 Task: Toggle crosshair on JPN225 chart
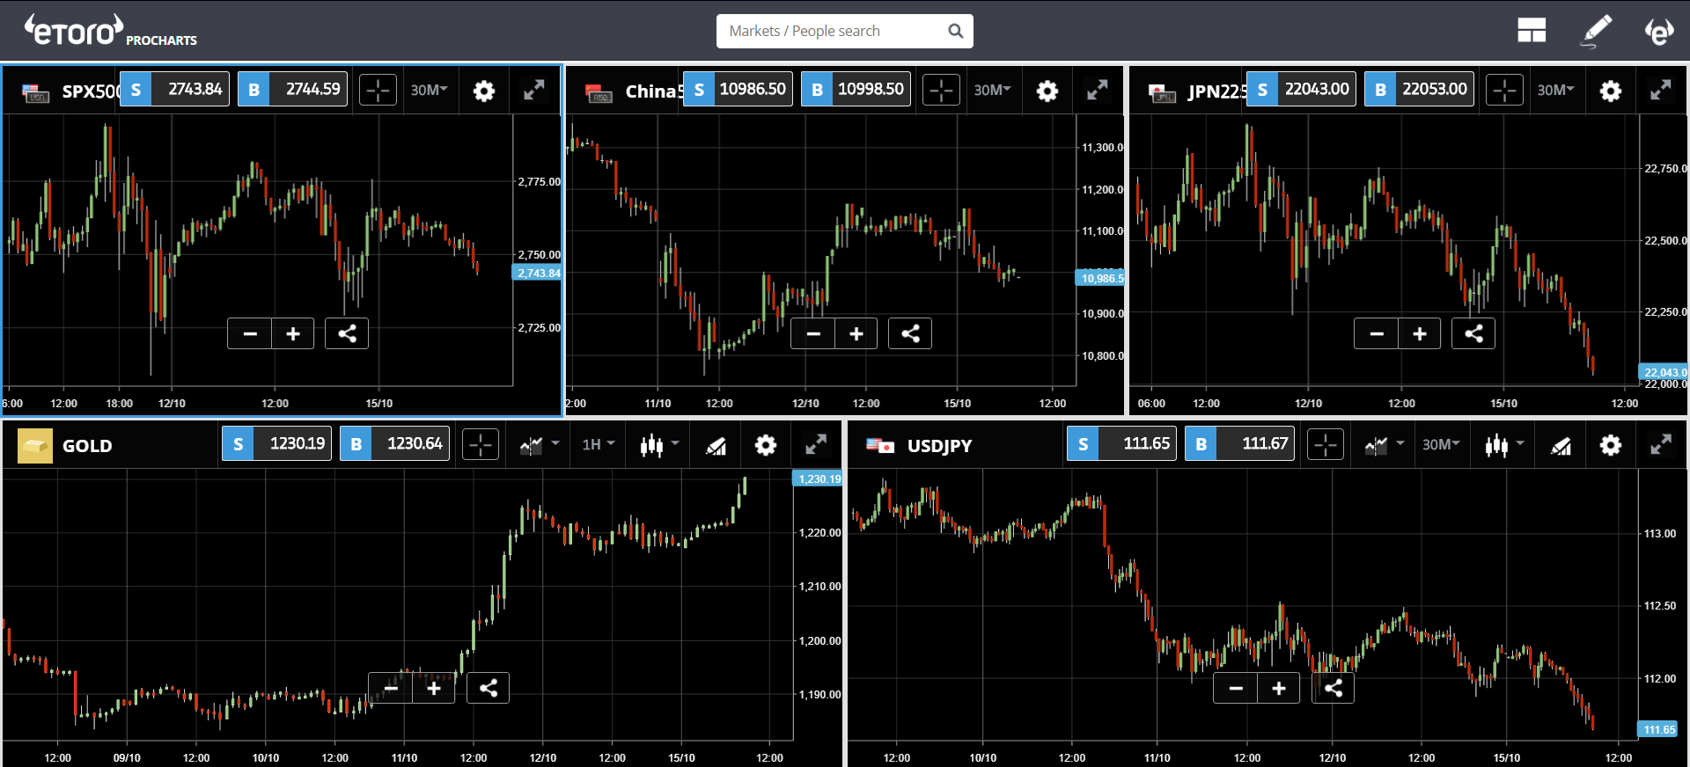pos(1504,90)
